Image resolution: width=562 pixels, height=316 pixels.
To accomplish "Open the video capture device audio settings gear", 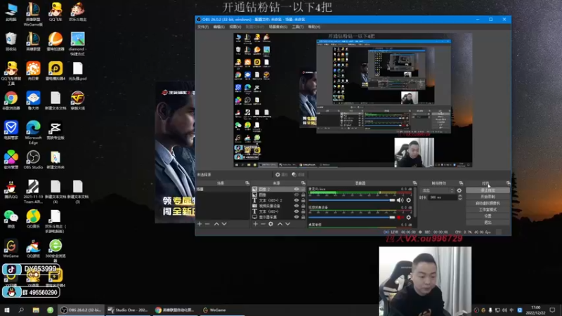I will coord(409,218).
